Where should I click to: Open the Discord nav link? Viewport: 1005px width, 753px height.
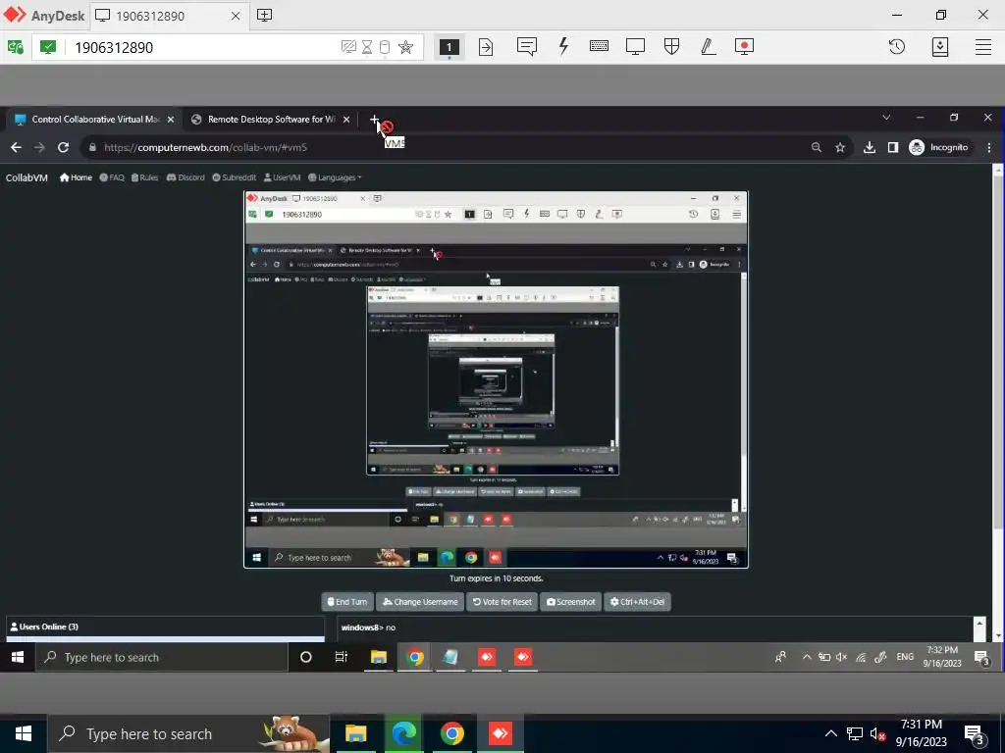click(185, 177)
